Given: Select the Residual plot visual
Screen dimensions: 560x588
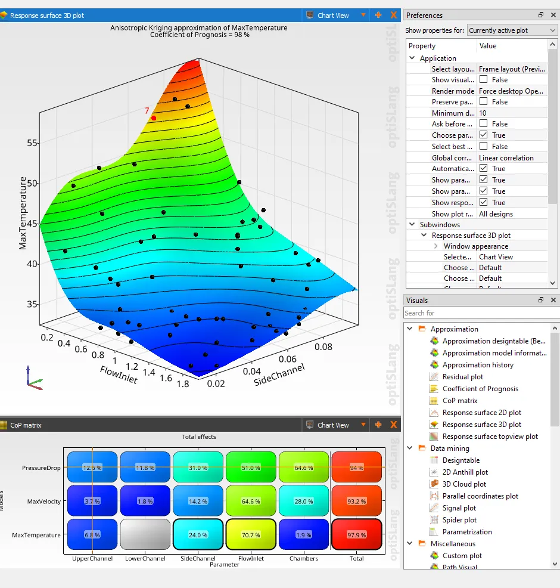Looking at the screenshot, I should pos(462,376).
